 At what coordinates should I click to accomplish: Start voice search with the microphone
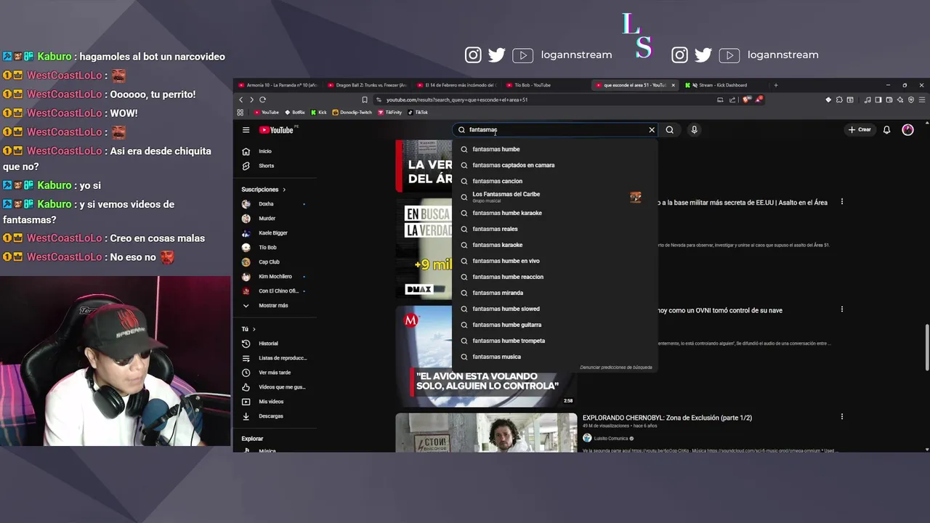click(694, 130)
